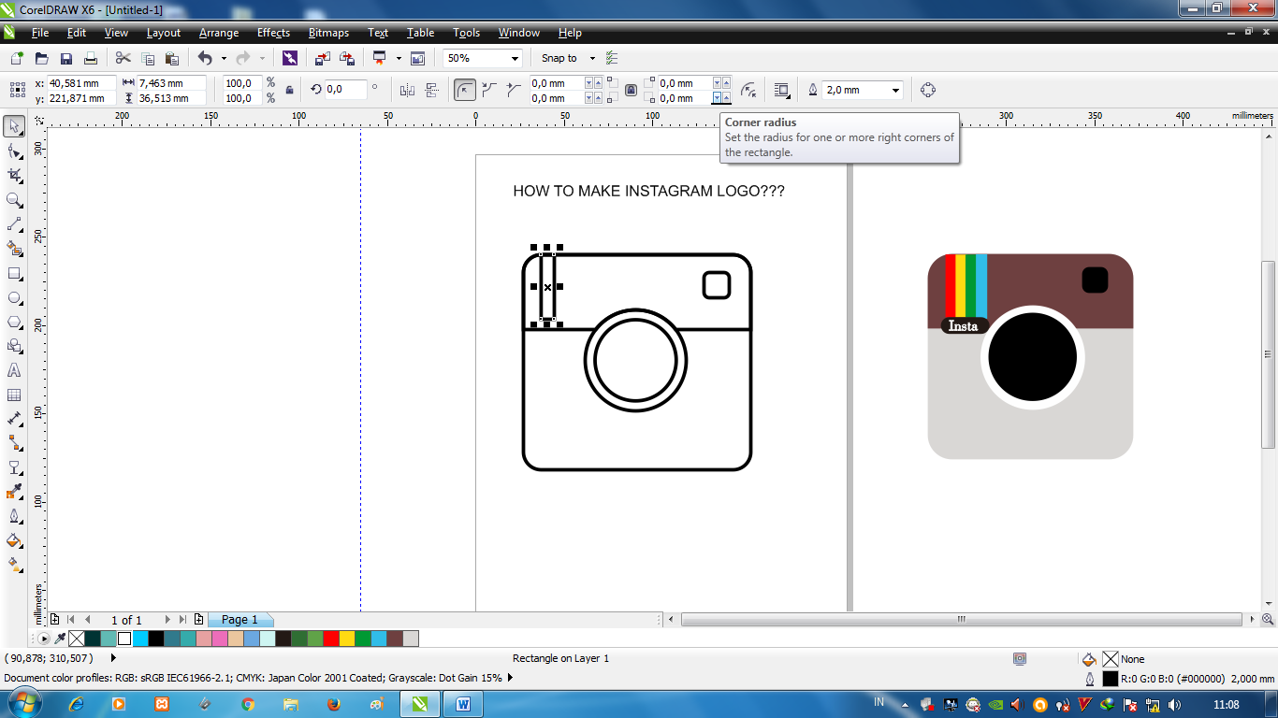Open Microsoft Word from the taskbar
Image resolution: width=1278 pixels, height=718 pixels.
tap(463, 704)
